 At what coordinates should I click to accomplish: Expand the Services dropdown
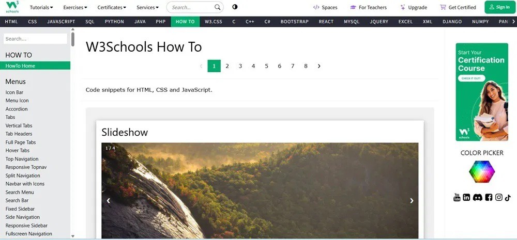pos(147,7)
